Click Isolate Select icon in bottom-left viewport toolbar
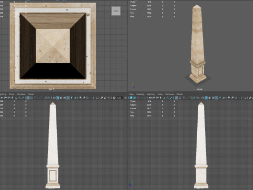Screen dimensions: 253x190 pos(96,98)
